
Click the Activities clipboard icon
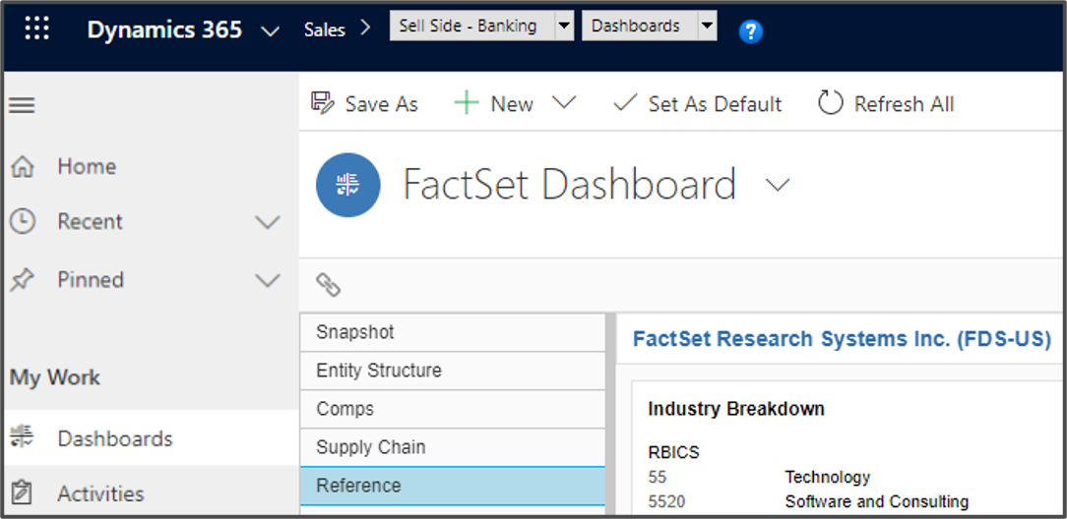click(22, 493)
